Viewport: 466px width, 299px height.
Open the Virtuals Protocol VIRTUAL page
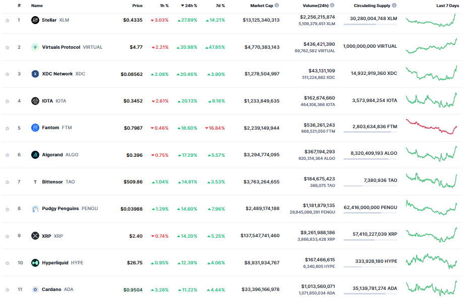click(x=72, y=47)
